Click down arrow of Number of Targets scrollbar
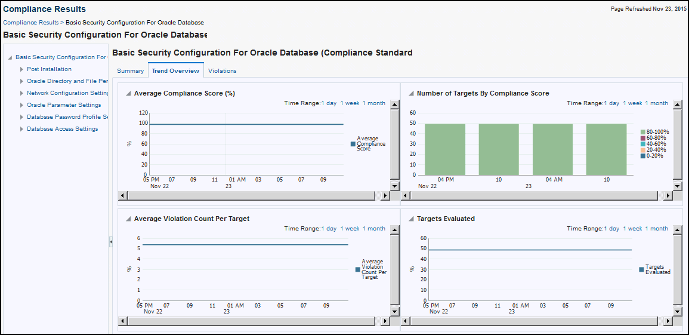 [x=677, y=186]
